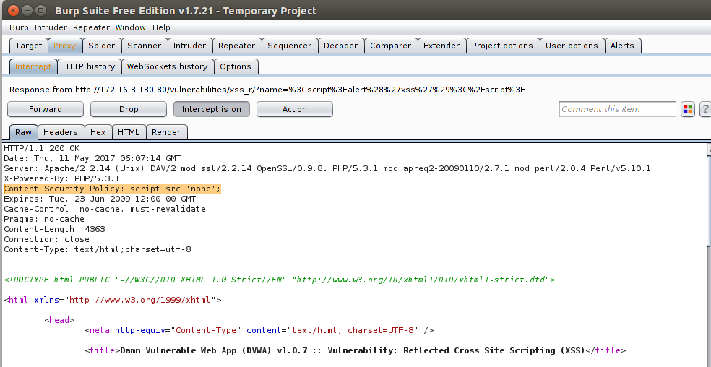The image size is (711, 367).
Task: Click the Connection: close line
Action: tap(47, 239)
